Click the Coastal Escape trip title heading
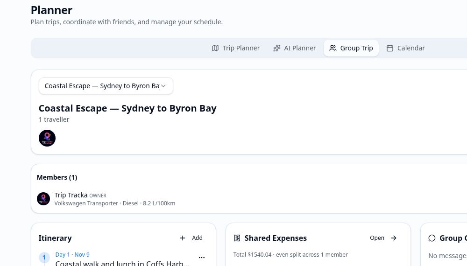 click(x=127, y=108)
